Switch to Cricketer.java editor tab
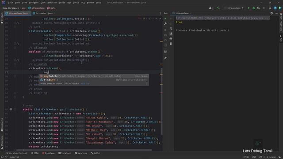The image size is (283, 159). pyautogui.click(x=44, y=13)
